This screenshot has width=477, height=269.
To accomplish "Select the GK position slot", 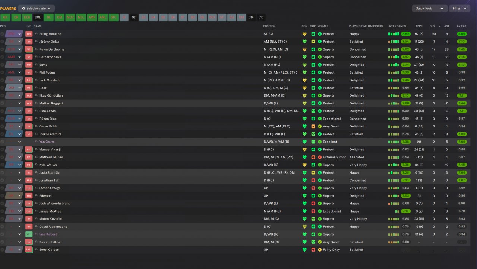I will (5, 17).
